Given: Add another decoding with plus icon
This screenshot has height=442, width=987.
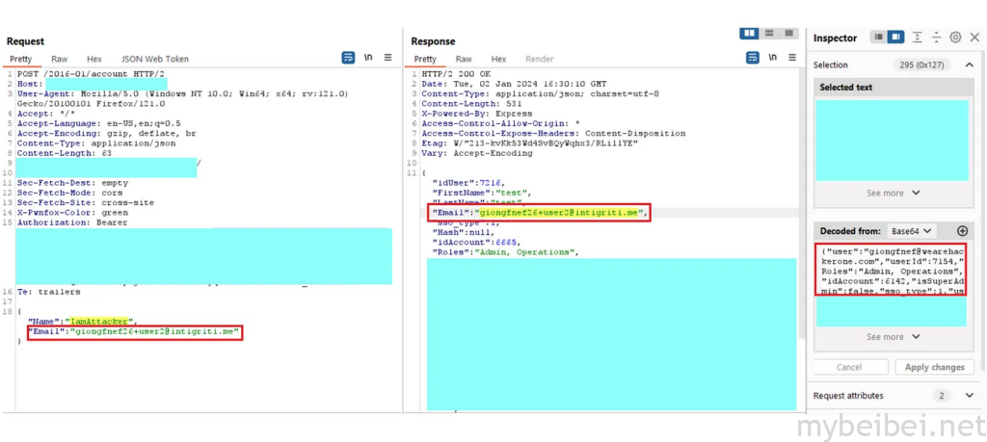Looking at the screenshot, I should click(x=961, y=232).
